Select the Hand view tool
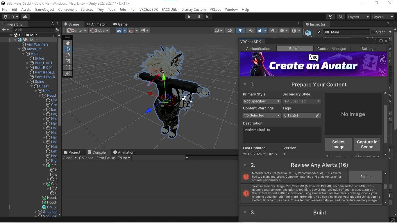The width and height of the screenshot is (397, 223). pyautogui.click(x=68, y=43)
